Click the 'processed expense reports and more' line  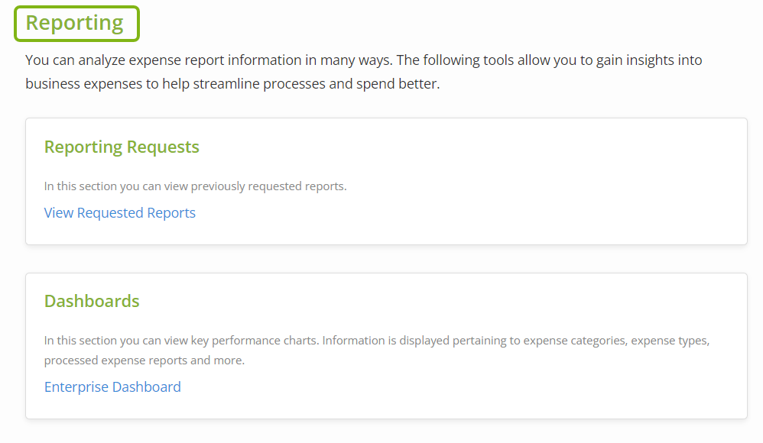tap(144, 361)
